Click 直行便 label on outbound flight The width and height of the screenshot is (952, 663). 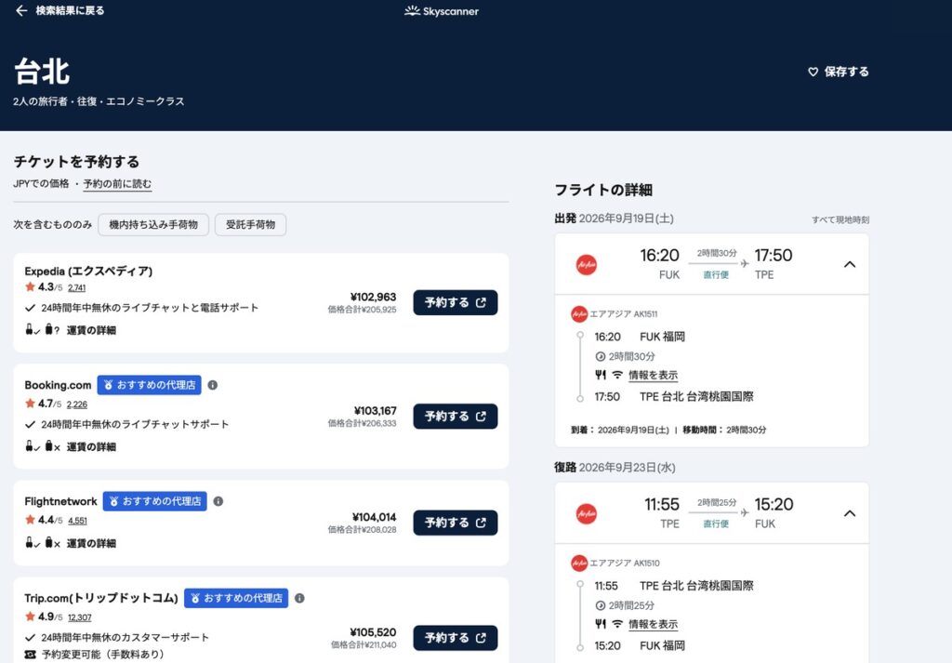716,275
